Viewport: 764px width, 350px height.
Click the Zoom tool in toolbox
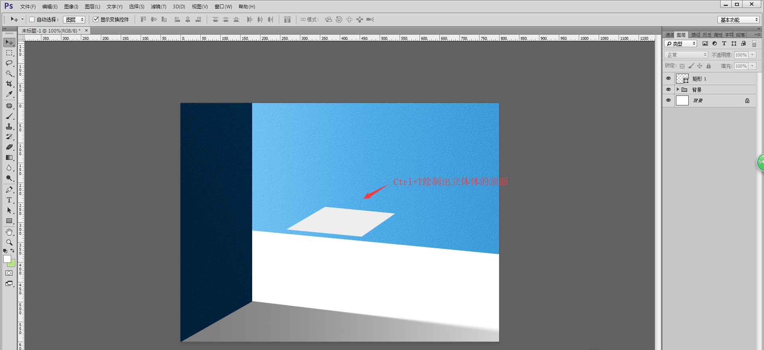pos(9,242)
